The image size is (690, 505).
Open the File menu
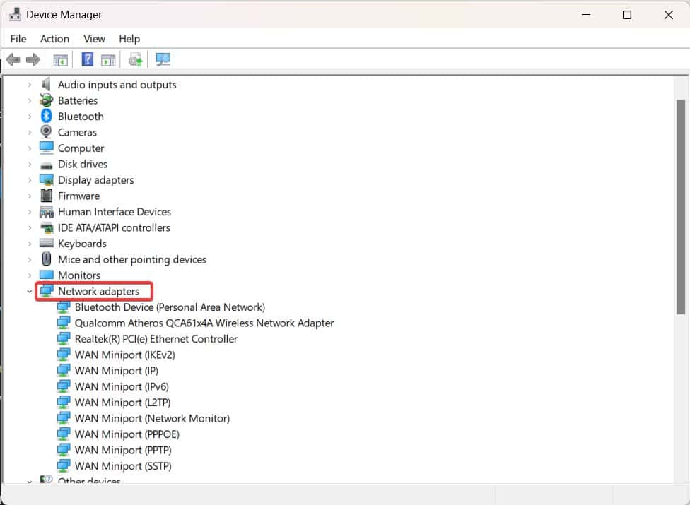point(18,39)
